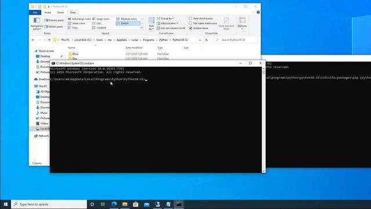Image resolution: width=371 pixels, height=209 pixels.
Task: Open the Windows Start menu
Action: coord(5,204)
